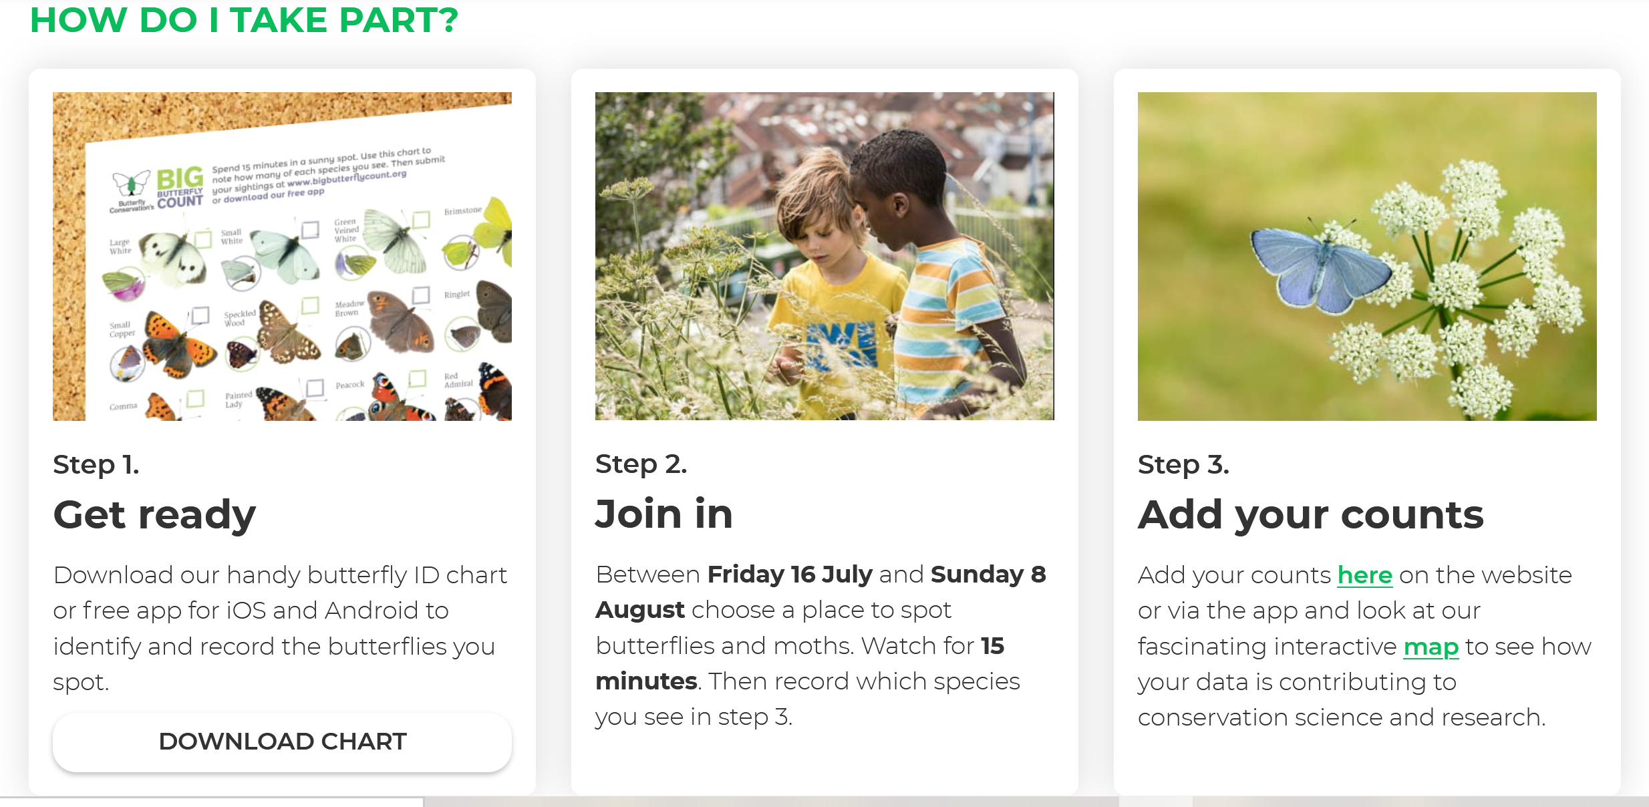Click the blue butterfly on white flower photo
This screenshot has height=807, width=1649.
(1367, 257)
